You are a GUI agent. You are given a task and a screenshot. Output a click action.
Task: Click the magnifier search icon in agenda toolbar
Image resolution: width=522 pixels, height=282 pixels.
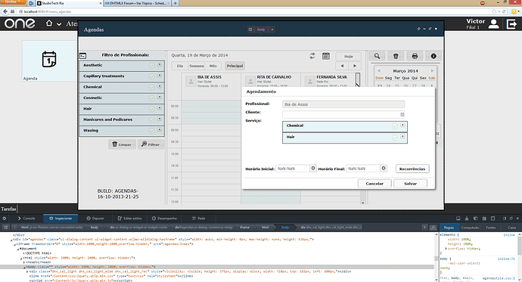[x=377, y=56]
